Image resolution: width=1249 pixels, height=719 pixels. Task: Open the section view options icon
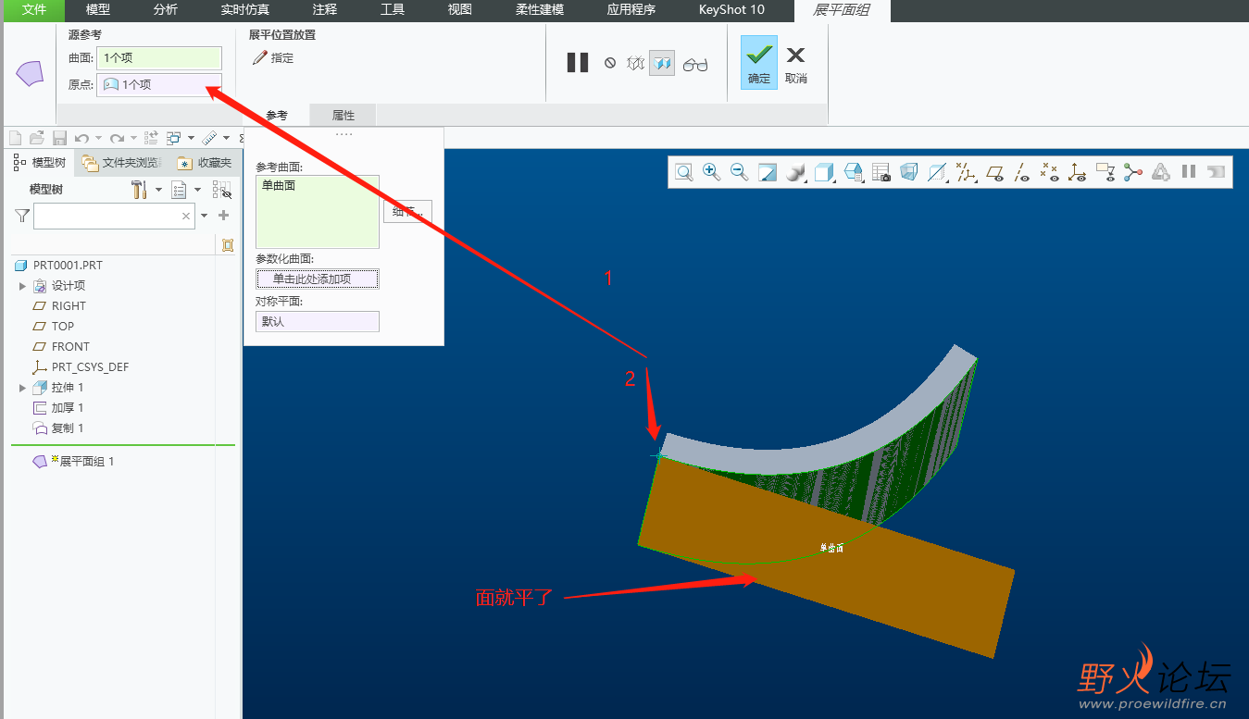click(x=937, y=171)
